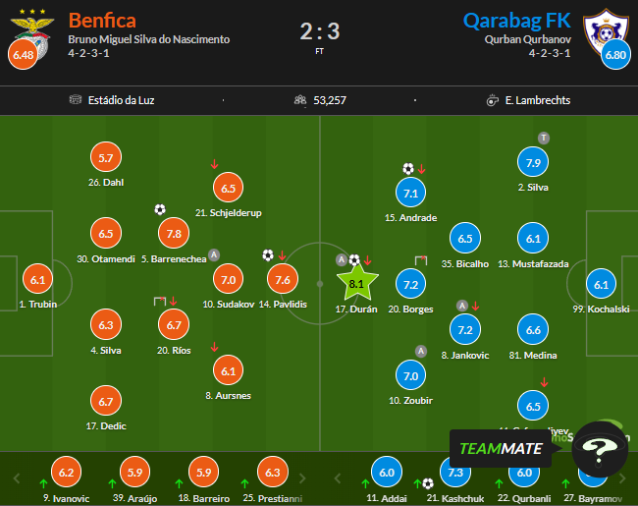
Task: Click coach Qurban Qurbanov's name
Action: (529, 39)
